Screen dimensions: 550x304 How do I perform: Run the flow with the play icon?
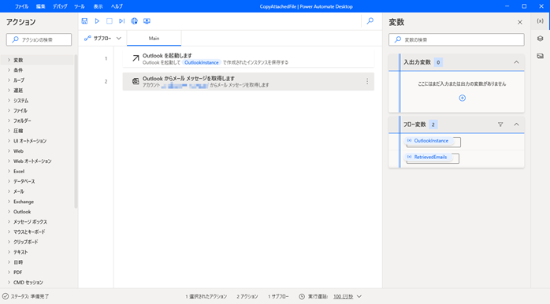click(97, 21)
